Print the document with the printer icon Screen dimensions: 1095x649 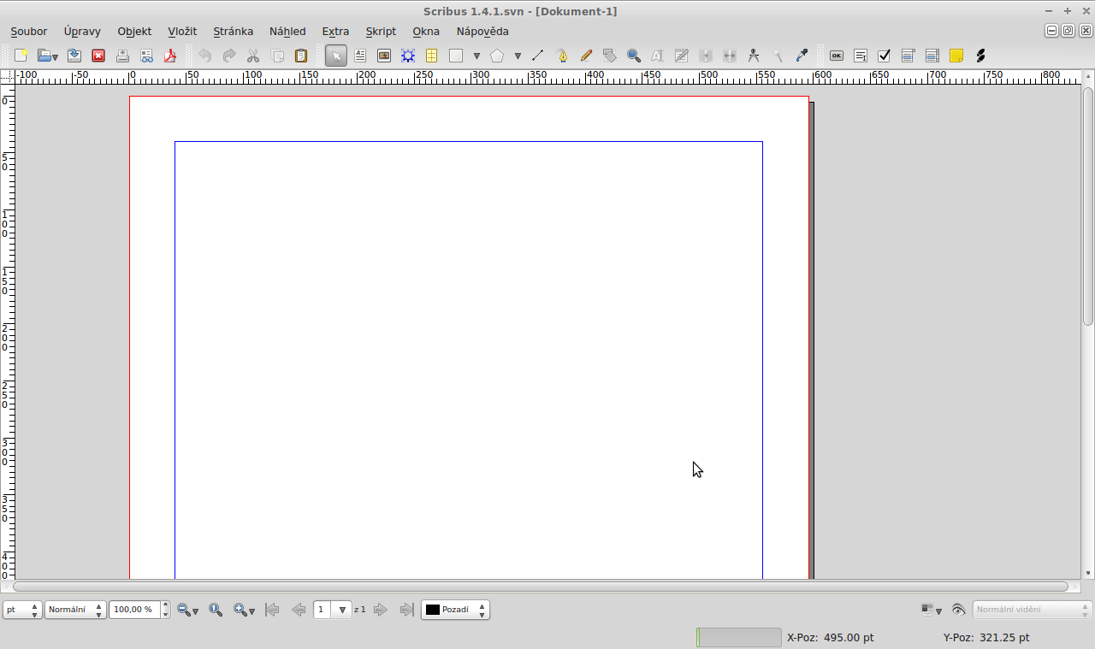click(x=122, y=56)
